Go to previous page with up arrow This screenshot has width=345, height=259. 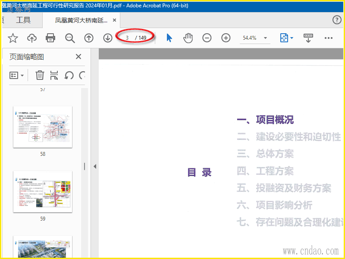tap(89, 38)
